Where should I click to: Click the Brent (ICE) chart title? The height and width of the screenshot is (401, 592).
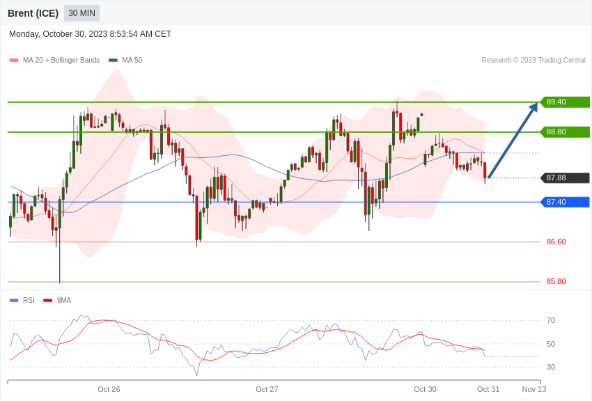coord(33,13)
